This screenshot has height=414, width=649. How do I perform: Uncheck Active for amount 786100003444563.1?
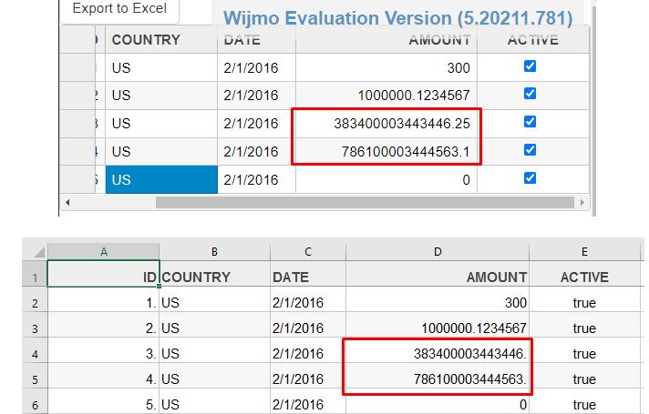click(530, 149)
